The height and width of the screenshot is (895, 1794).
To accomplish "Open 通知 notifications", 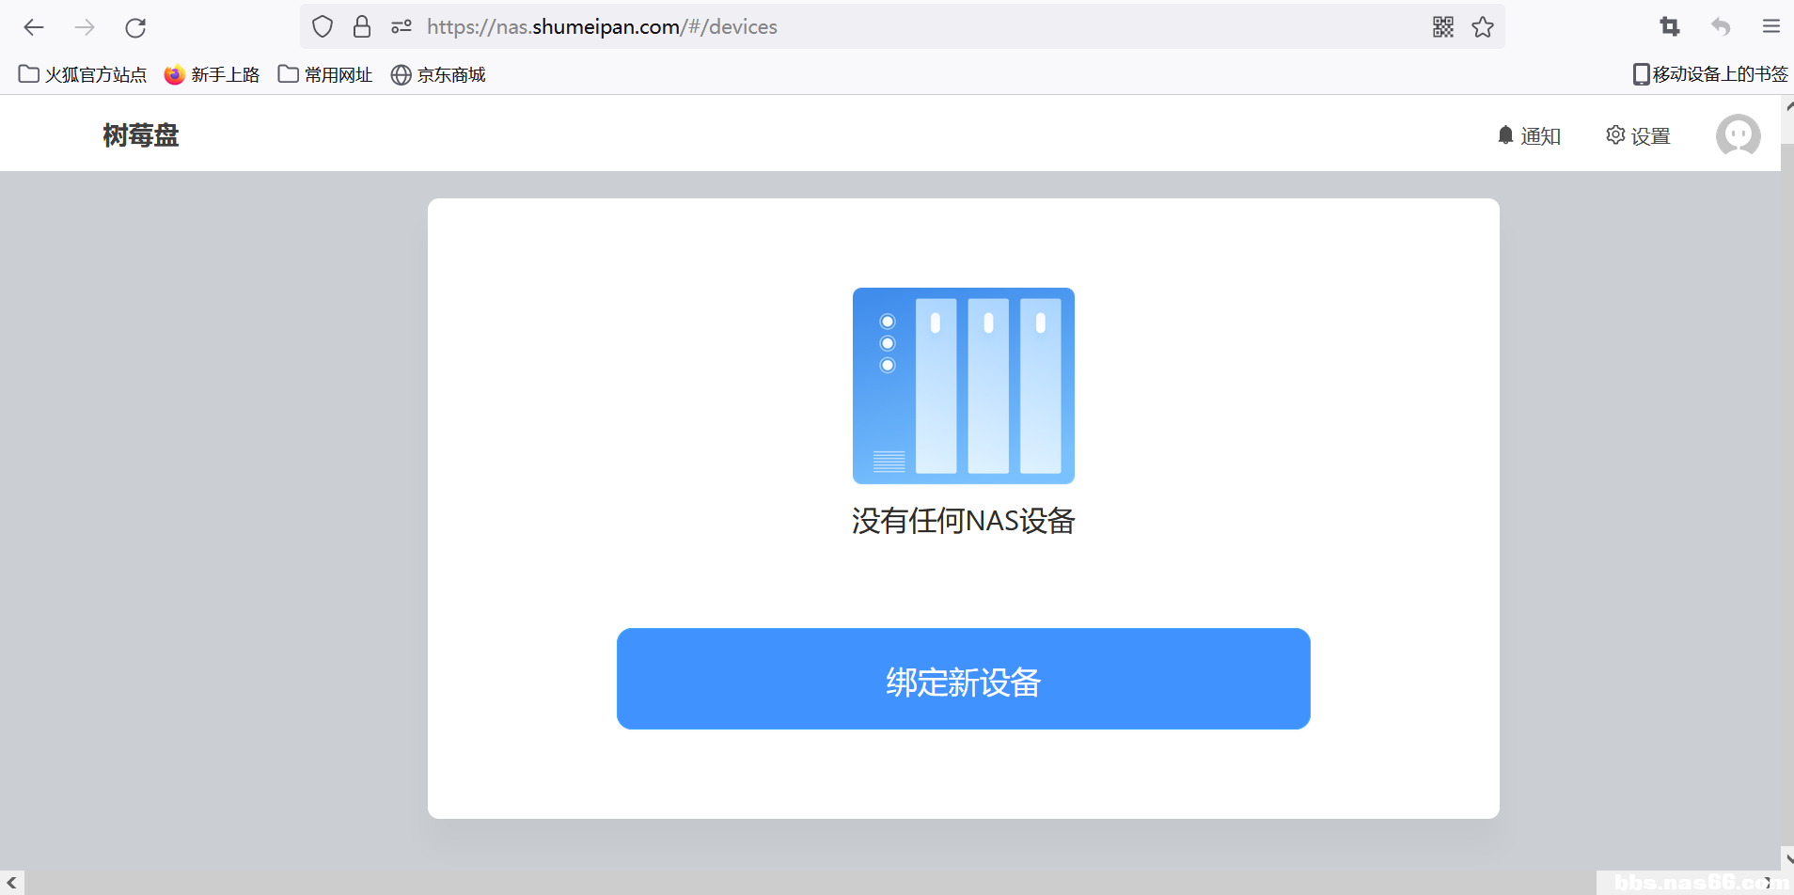I will (x=1529, y=136).
